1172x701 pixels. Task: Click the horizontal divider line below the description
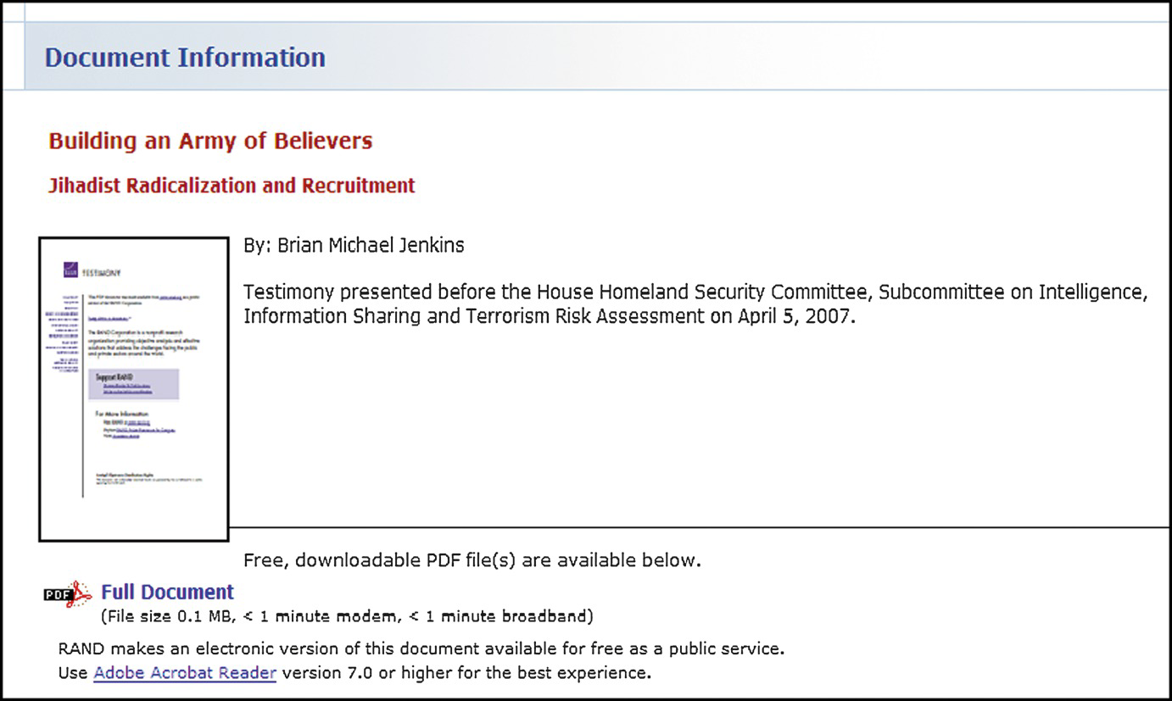699,527
